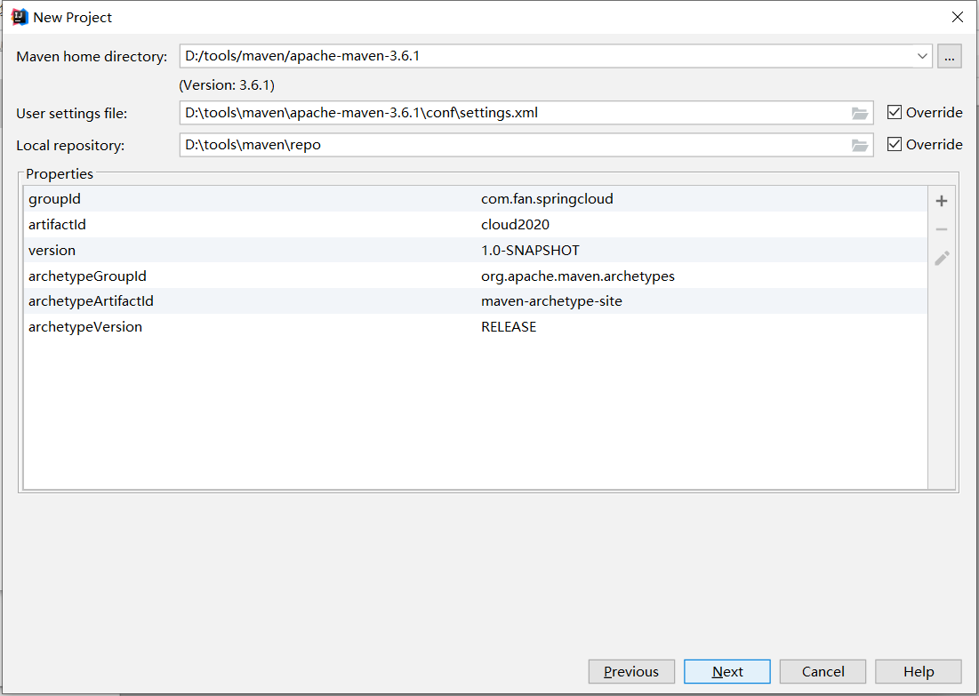979x696 pixels.
Task: Click the Previous button
Action: (631, 672)
